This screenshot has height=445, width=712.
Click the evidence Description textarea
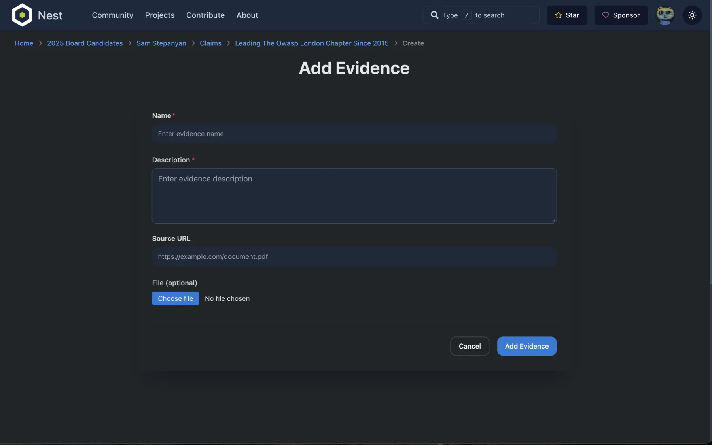tap(354, 196)
